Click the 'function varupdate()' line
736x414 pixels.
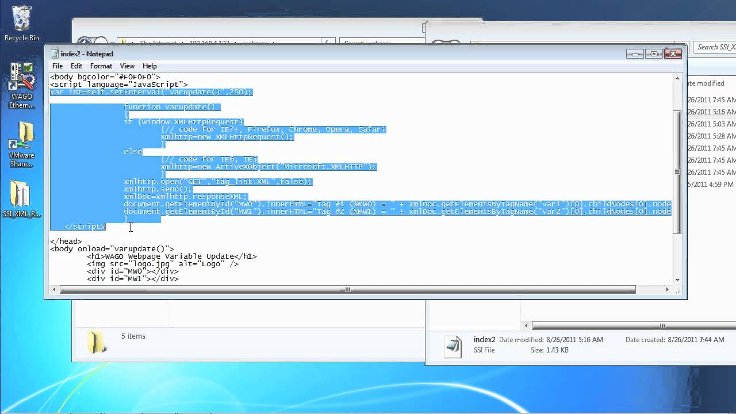(x=170, y=106)
